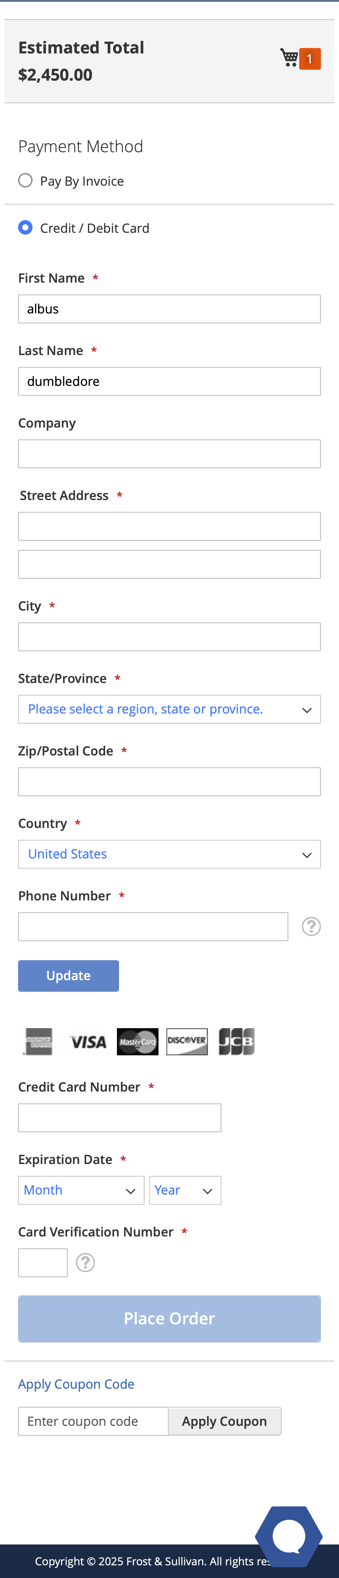Open the chat widget bubble
339x1578 pixels.
[x=288, y=1536]
